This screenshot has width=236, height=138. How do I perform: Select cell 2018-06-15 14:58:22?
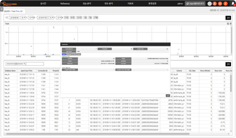[27, 130]
